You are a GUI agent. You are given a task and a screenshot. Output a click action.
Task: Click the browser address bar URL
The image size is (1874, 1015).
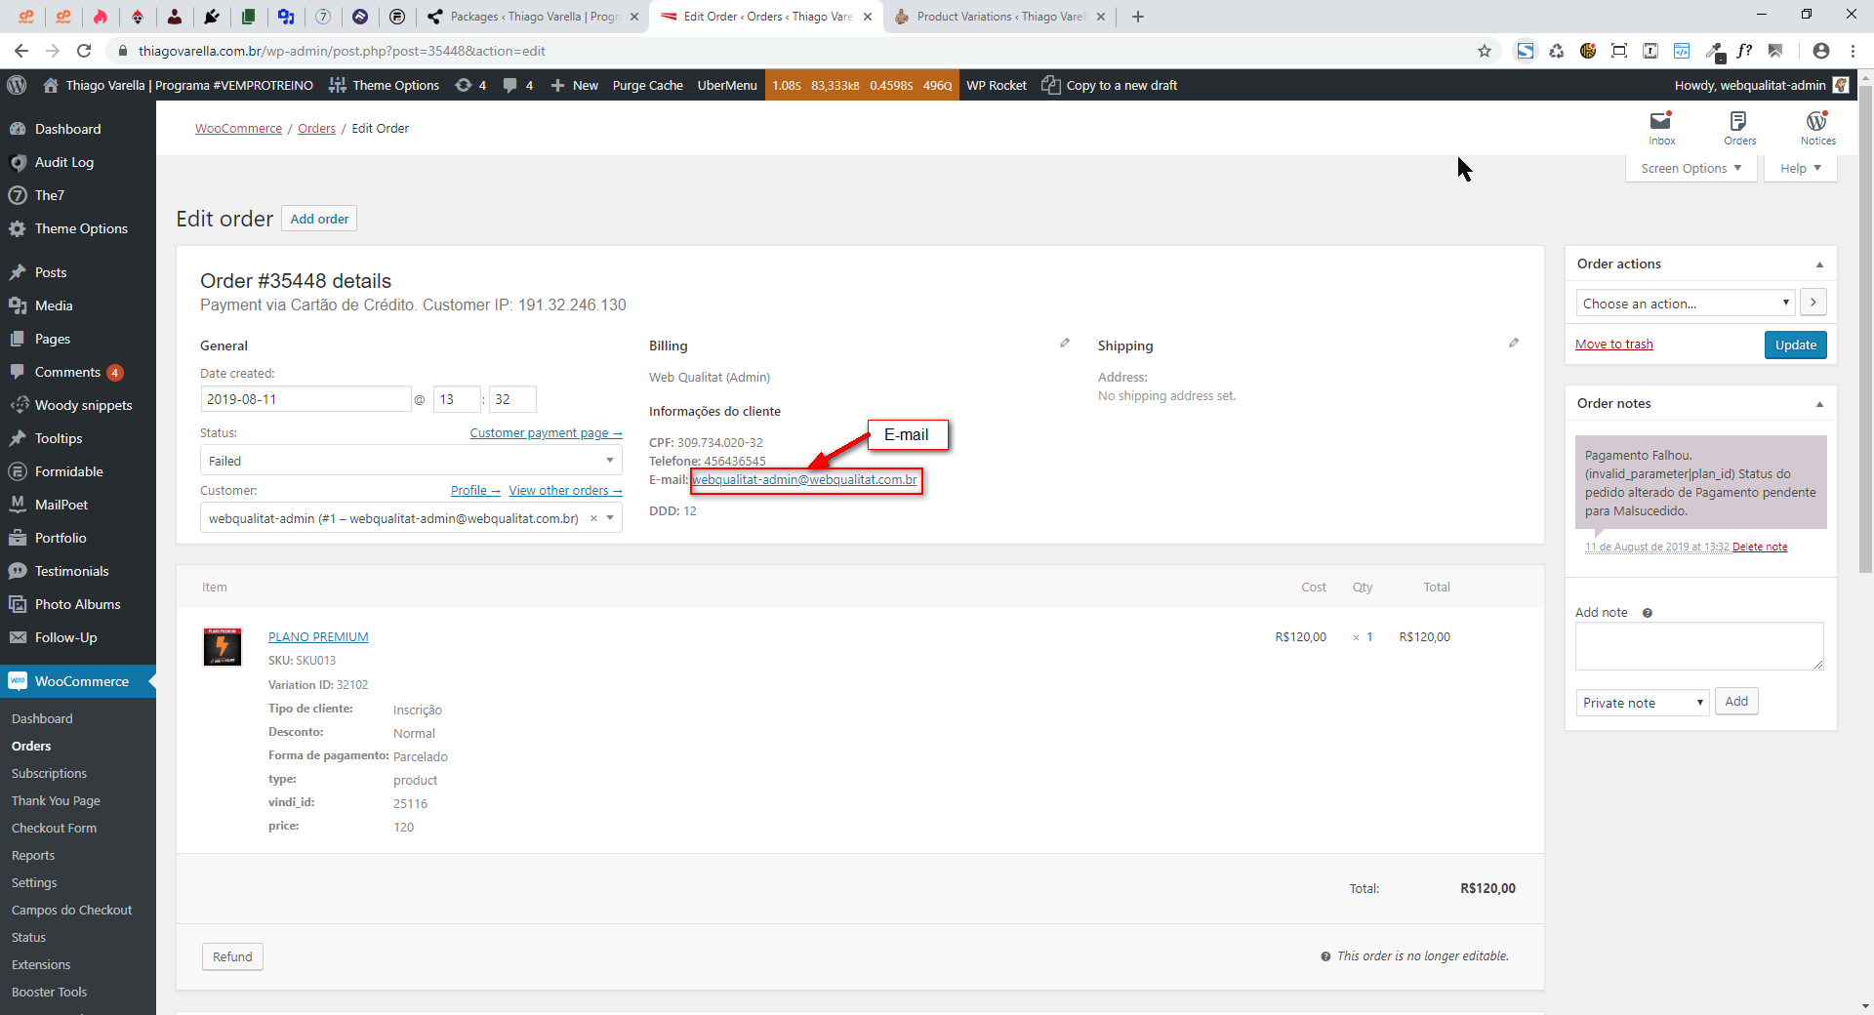(342, 51)
